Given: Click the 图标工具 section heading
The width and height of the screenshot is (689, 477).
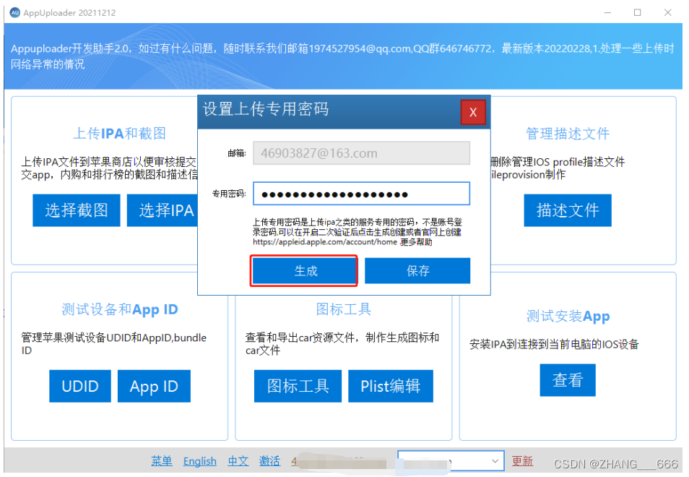Looking at the screenshot, I should click(x=344, y=309).
